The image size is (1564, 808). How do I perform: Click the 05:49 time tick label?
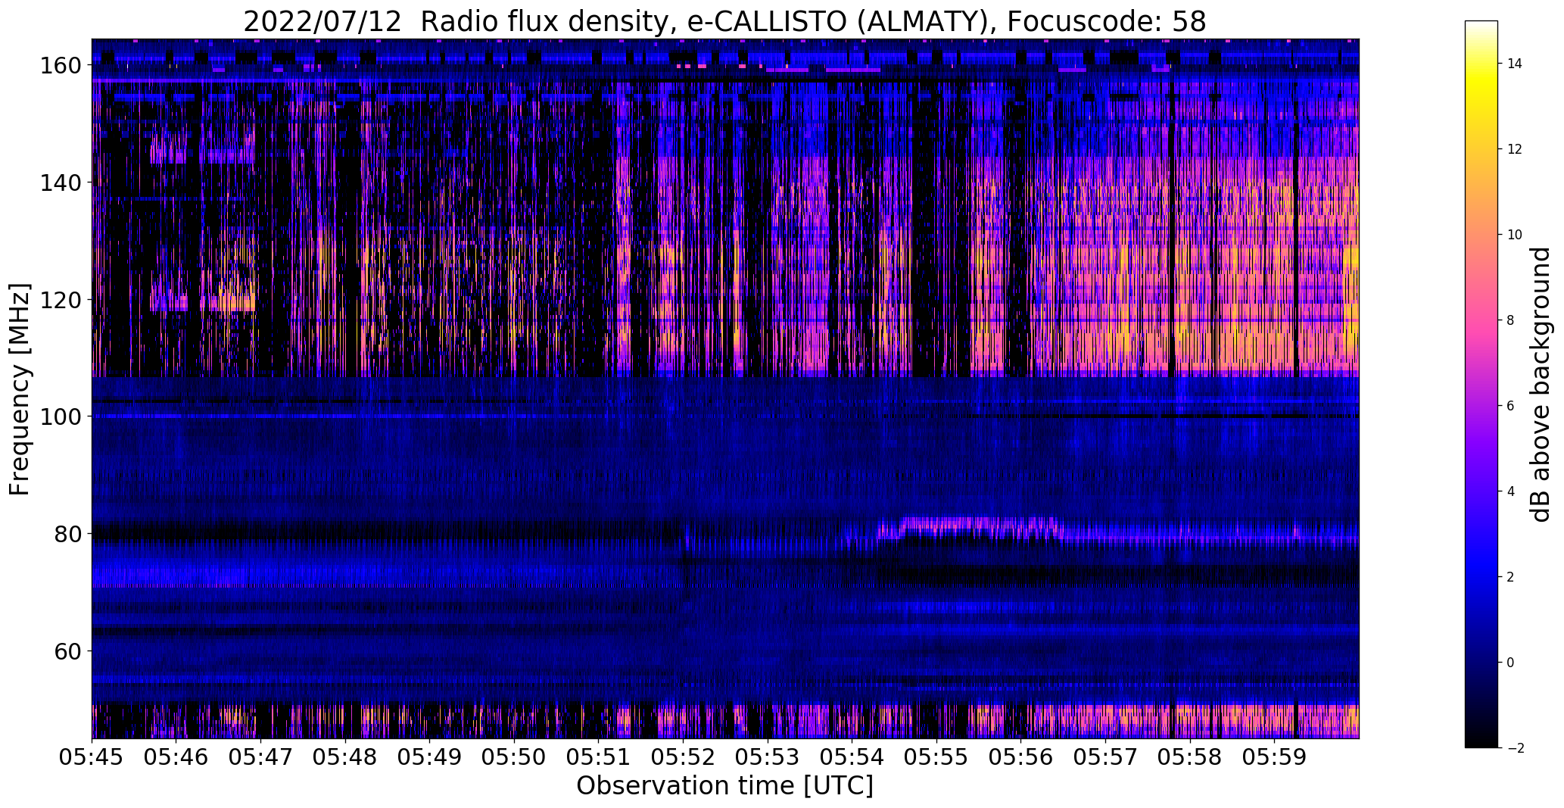click(x=429, y=757)
